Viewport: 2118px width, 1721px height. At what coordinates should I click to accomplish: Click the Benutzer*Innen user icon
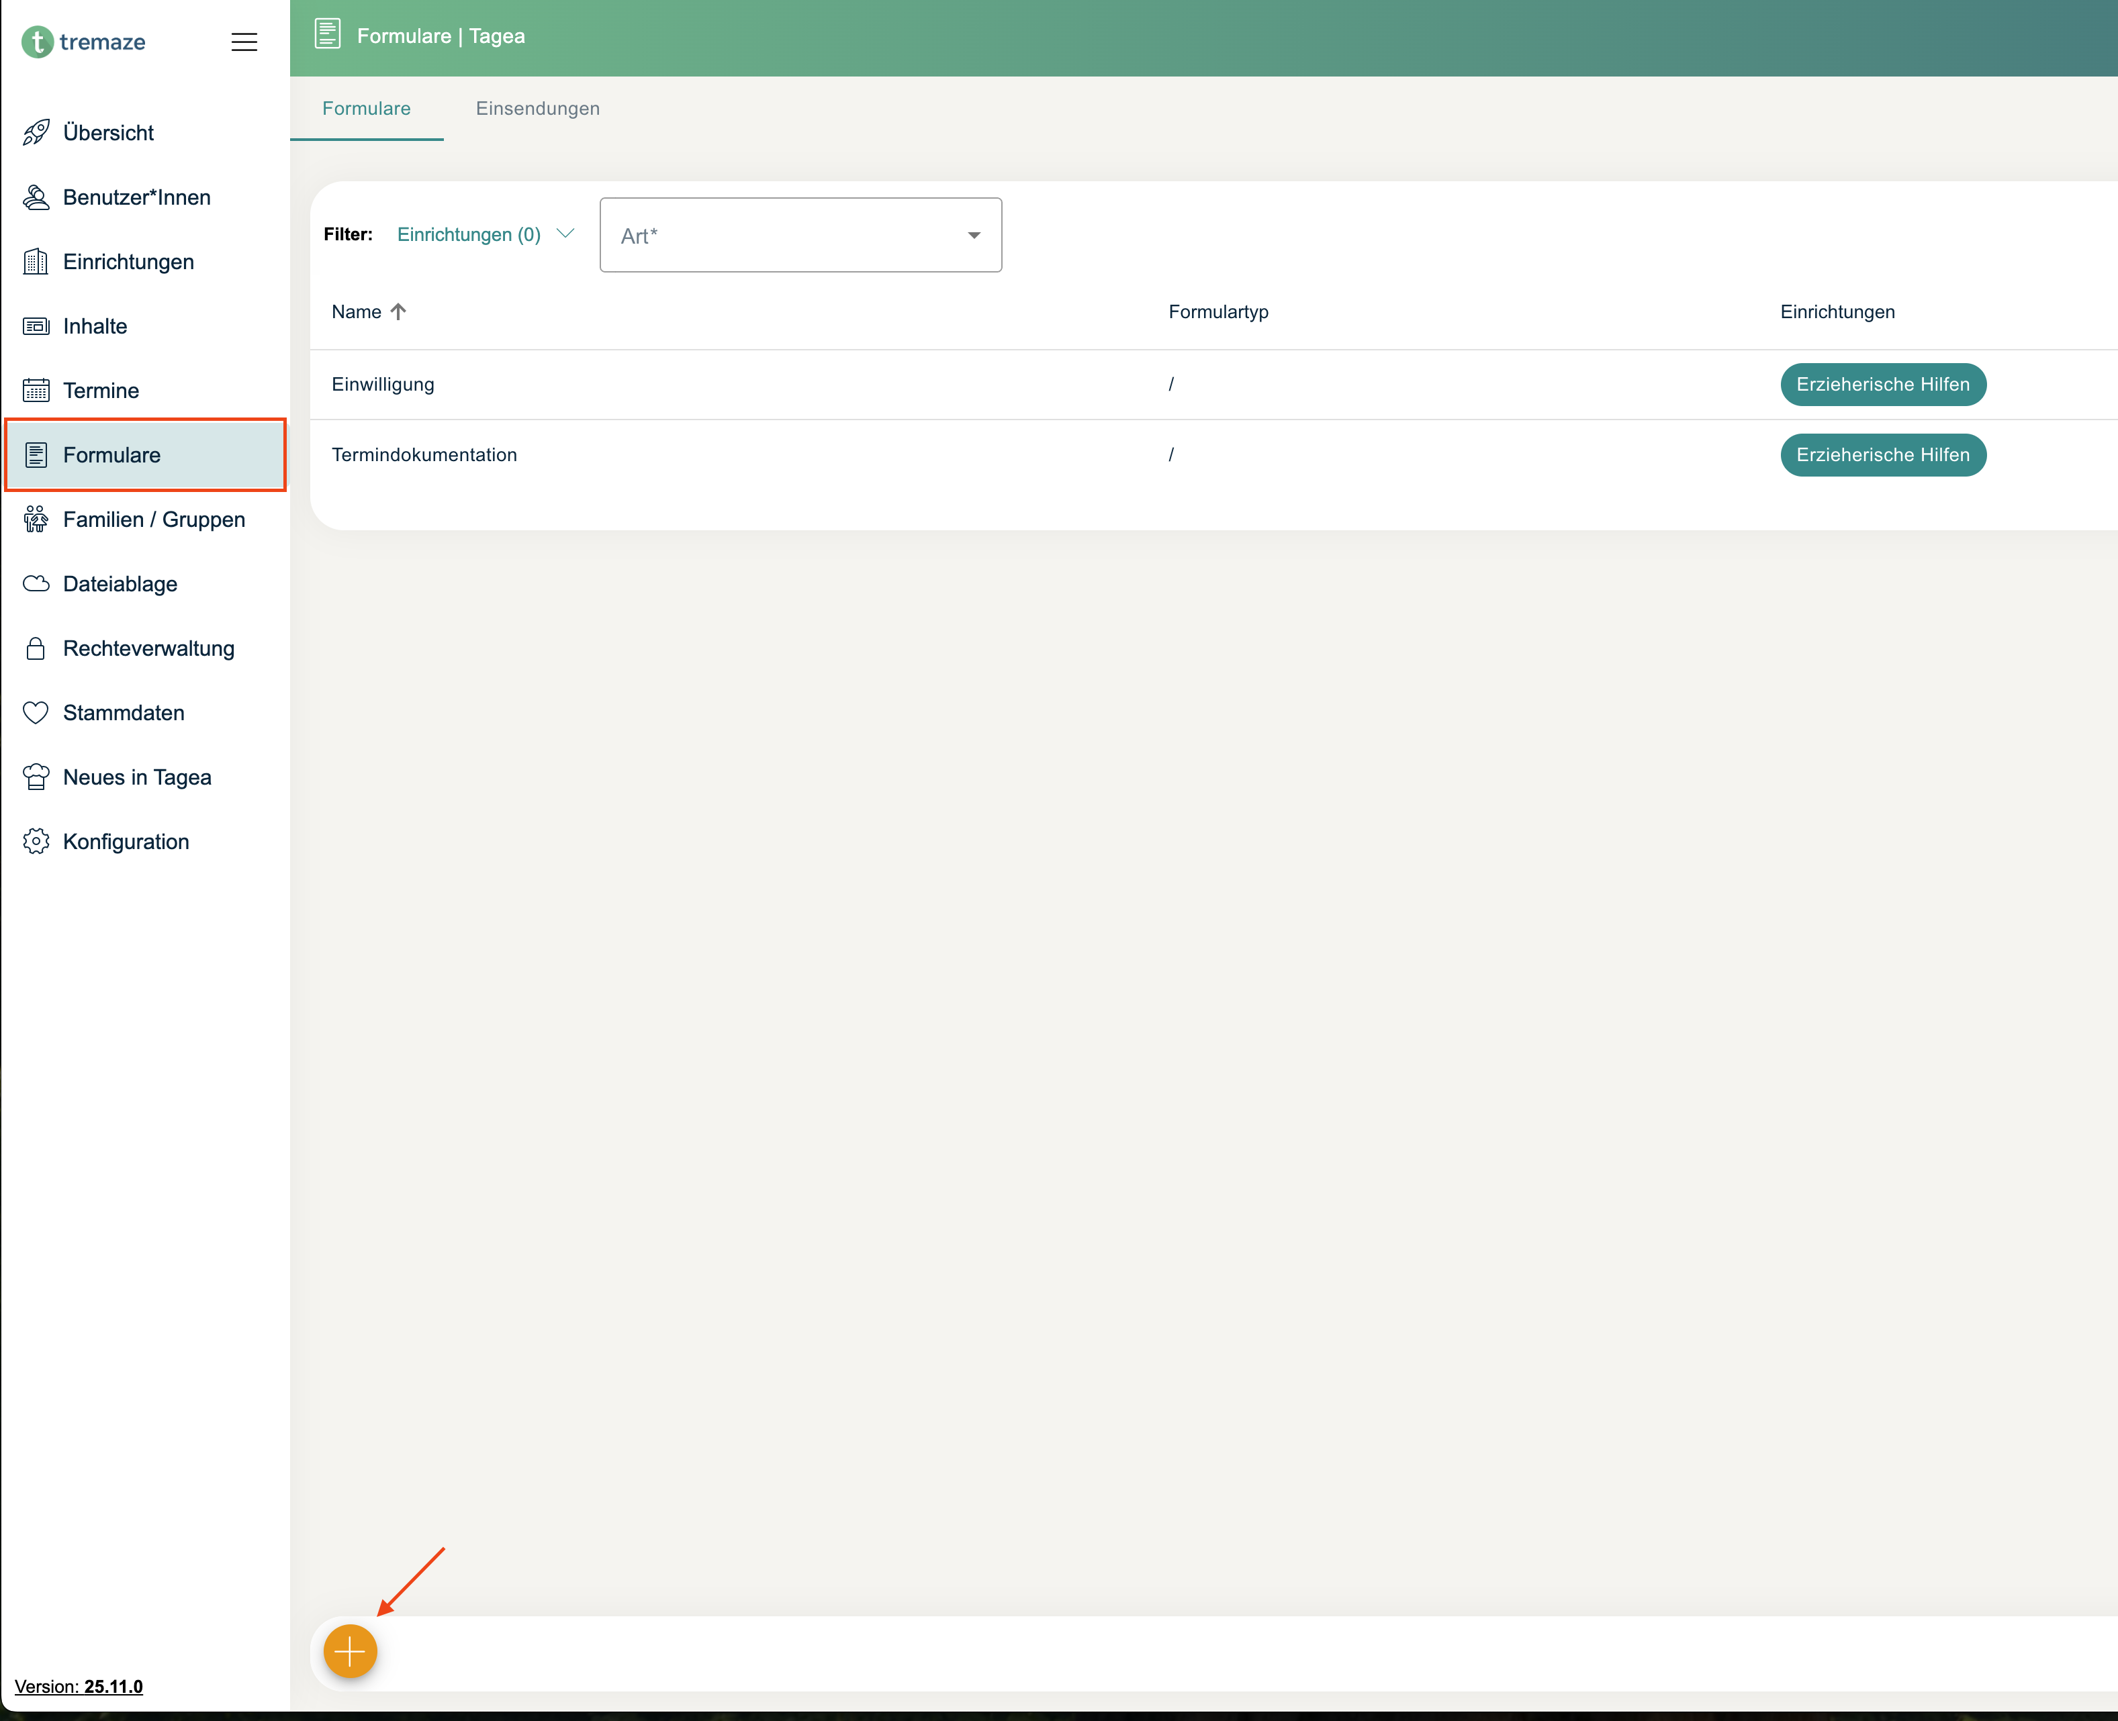(x=36, y=197)
